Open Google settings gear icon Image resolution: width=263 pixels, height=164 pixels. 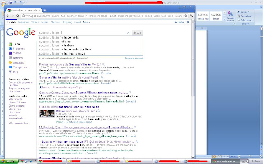188,22
